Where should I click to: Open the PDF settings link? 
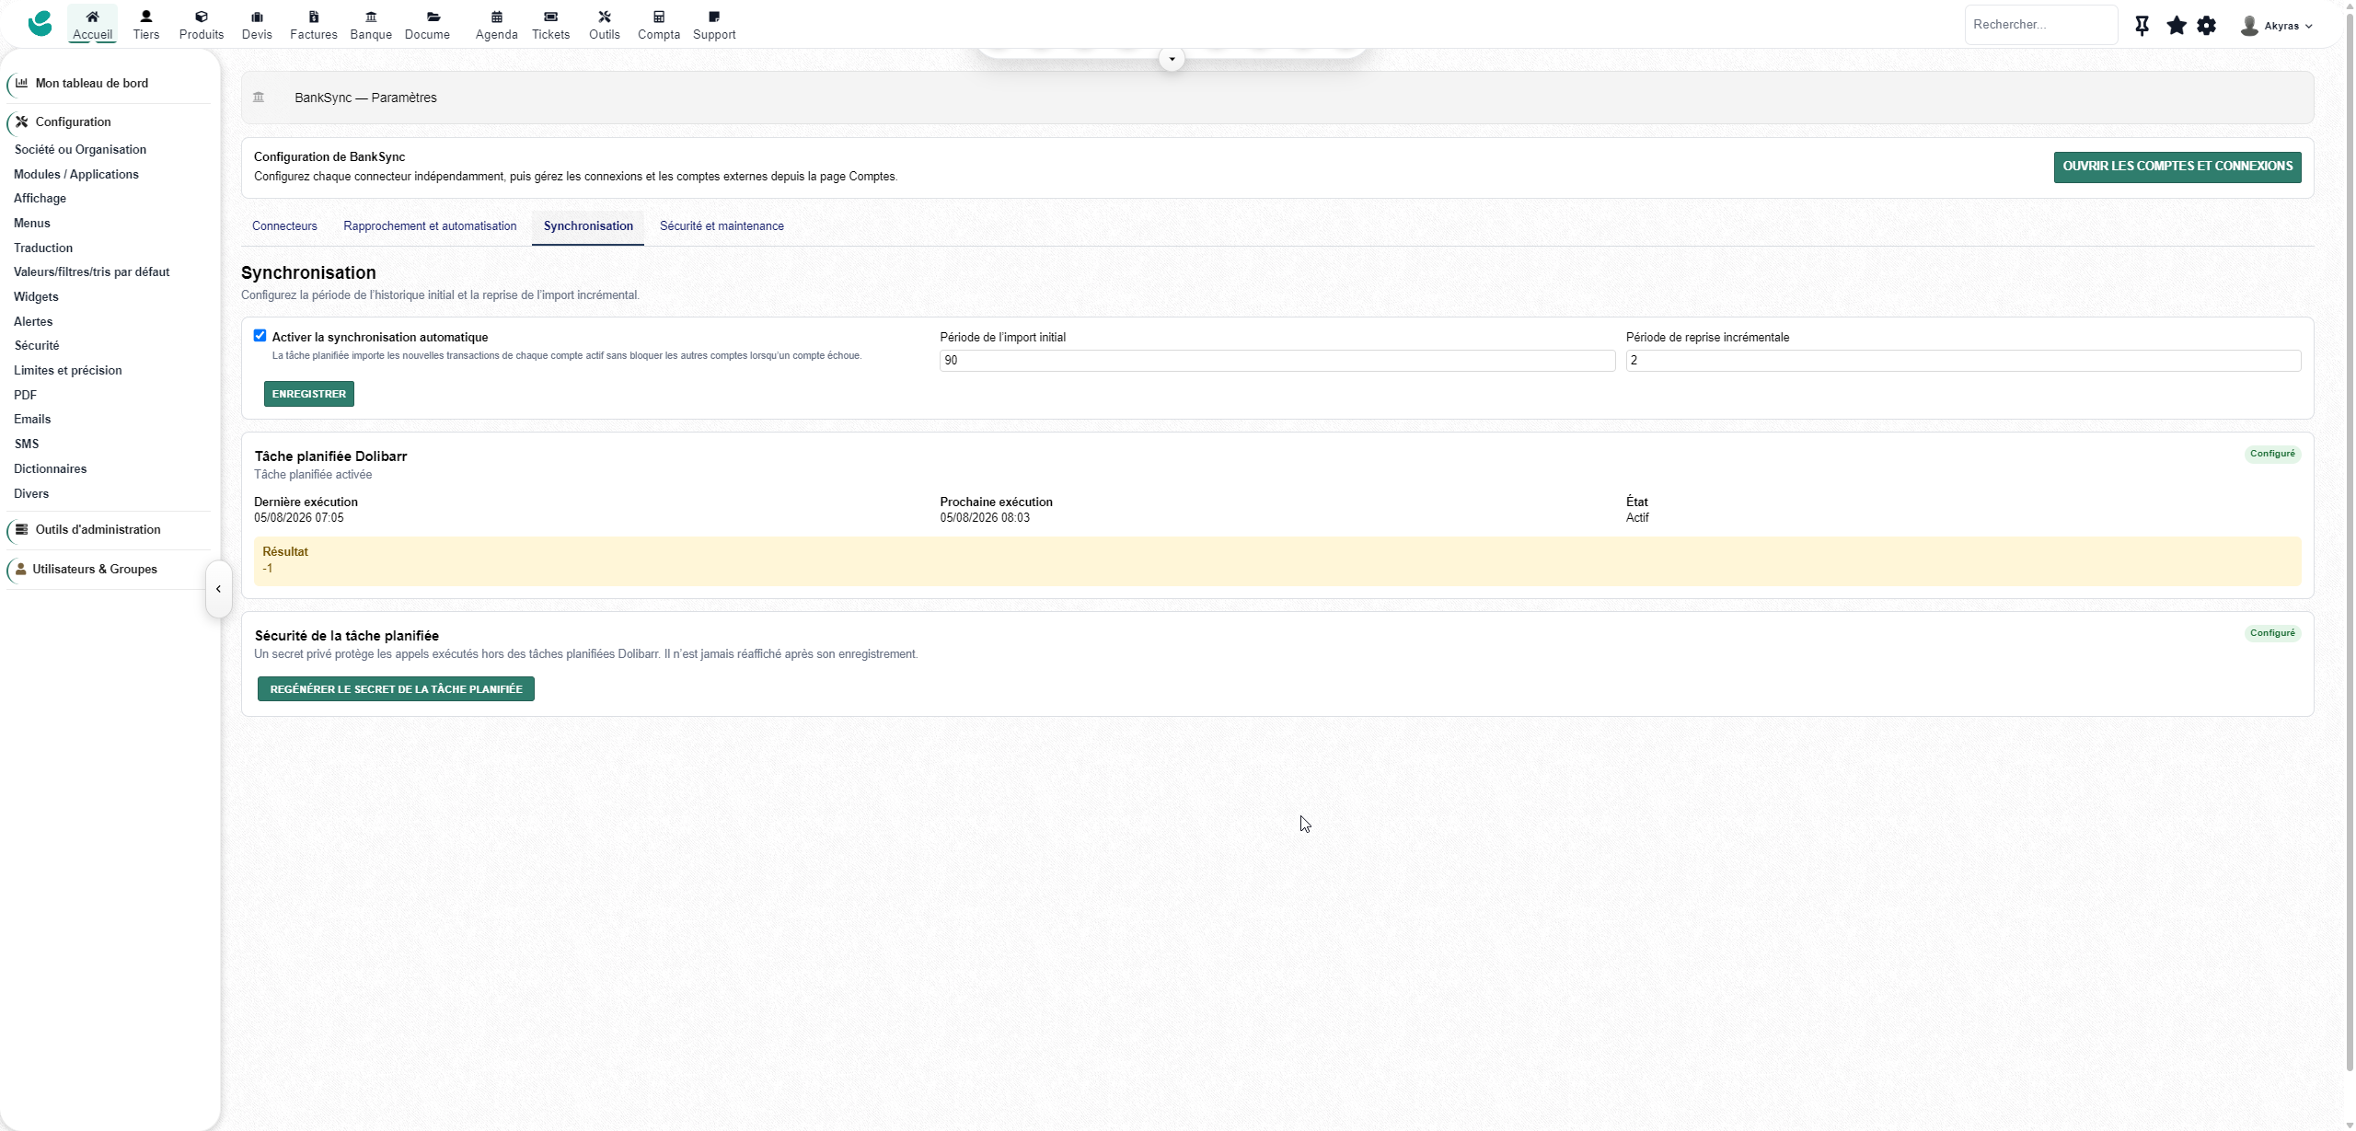point(25,395)
